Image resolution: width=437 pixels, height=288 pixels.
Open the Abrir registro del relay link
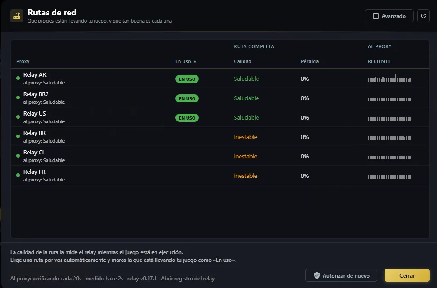tap(188, 278)
